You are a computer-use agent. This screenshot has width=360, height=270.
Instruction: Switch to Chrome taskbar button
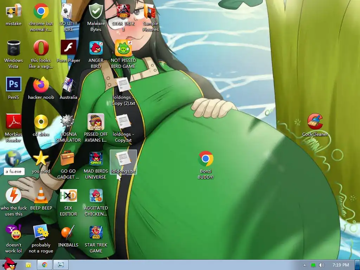[x=44, y=265]
